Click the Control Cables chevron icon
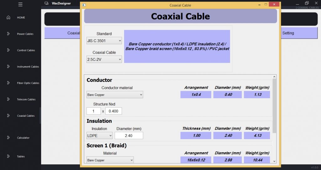This screenshot has height=170, width=321. pyautogui.click(x=8, y=50)
